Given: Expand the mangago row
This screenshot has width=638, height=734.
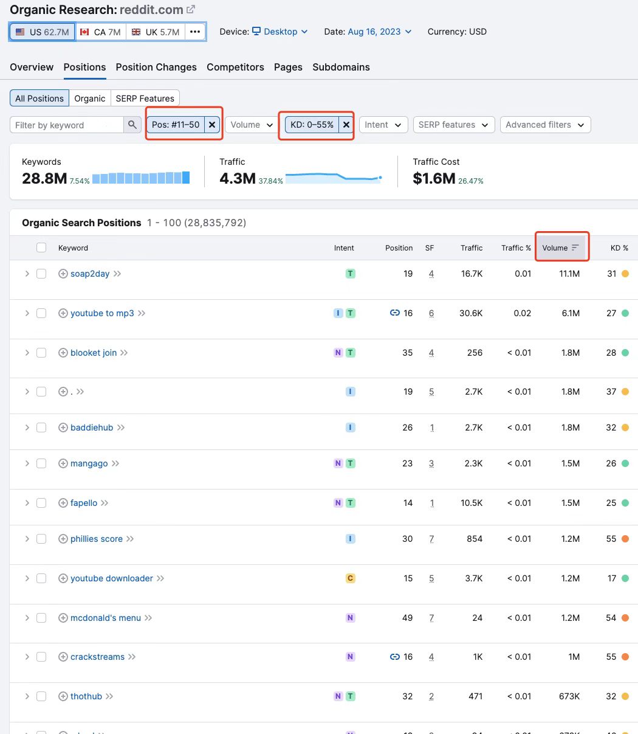Looking at the screenshot, I should [x=27, y=463].
